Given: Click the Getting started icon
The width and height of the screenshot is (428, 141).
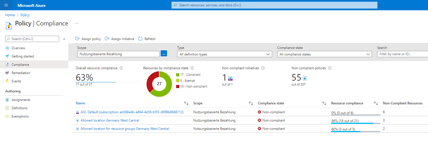Looking at the screenshot, I should (7, 56).
